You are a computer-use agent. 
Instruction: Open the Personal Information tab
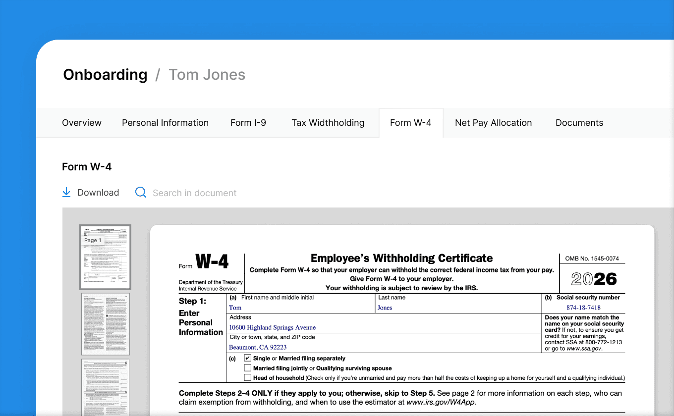click(165, 122)
